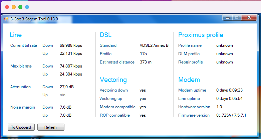
Task: Minimize the B-Box 3 Sagem Tool window
Action: point(228,18)
